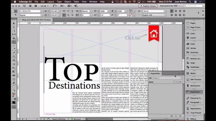Toggle Small Caps formatting
This screenshot has height=121, width=216.
coord(64,15)
